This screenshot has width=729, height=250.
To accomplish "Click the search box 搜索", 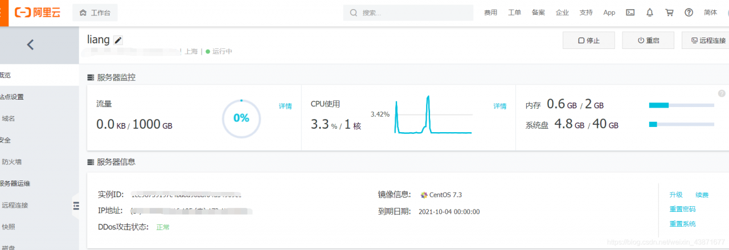I will [x=408, y=13].
